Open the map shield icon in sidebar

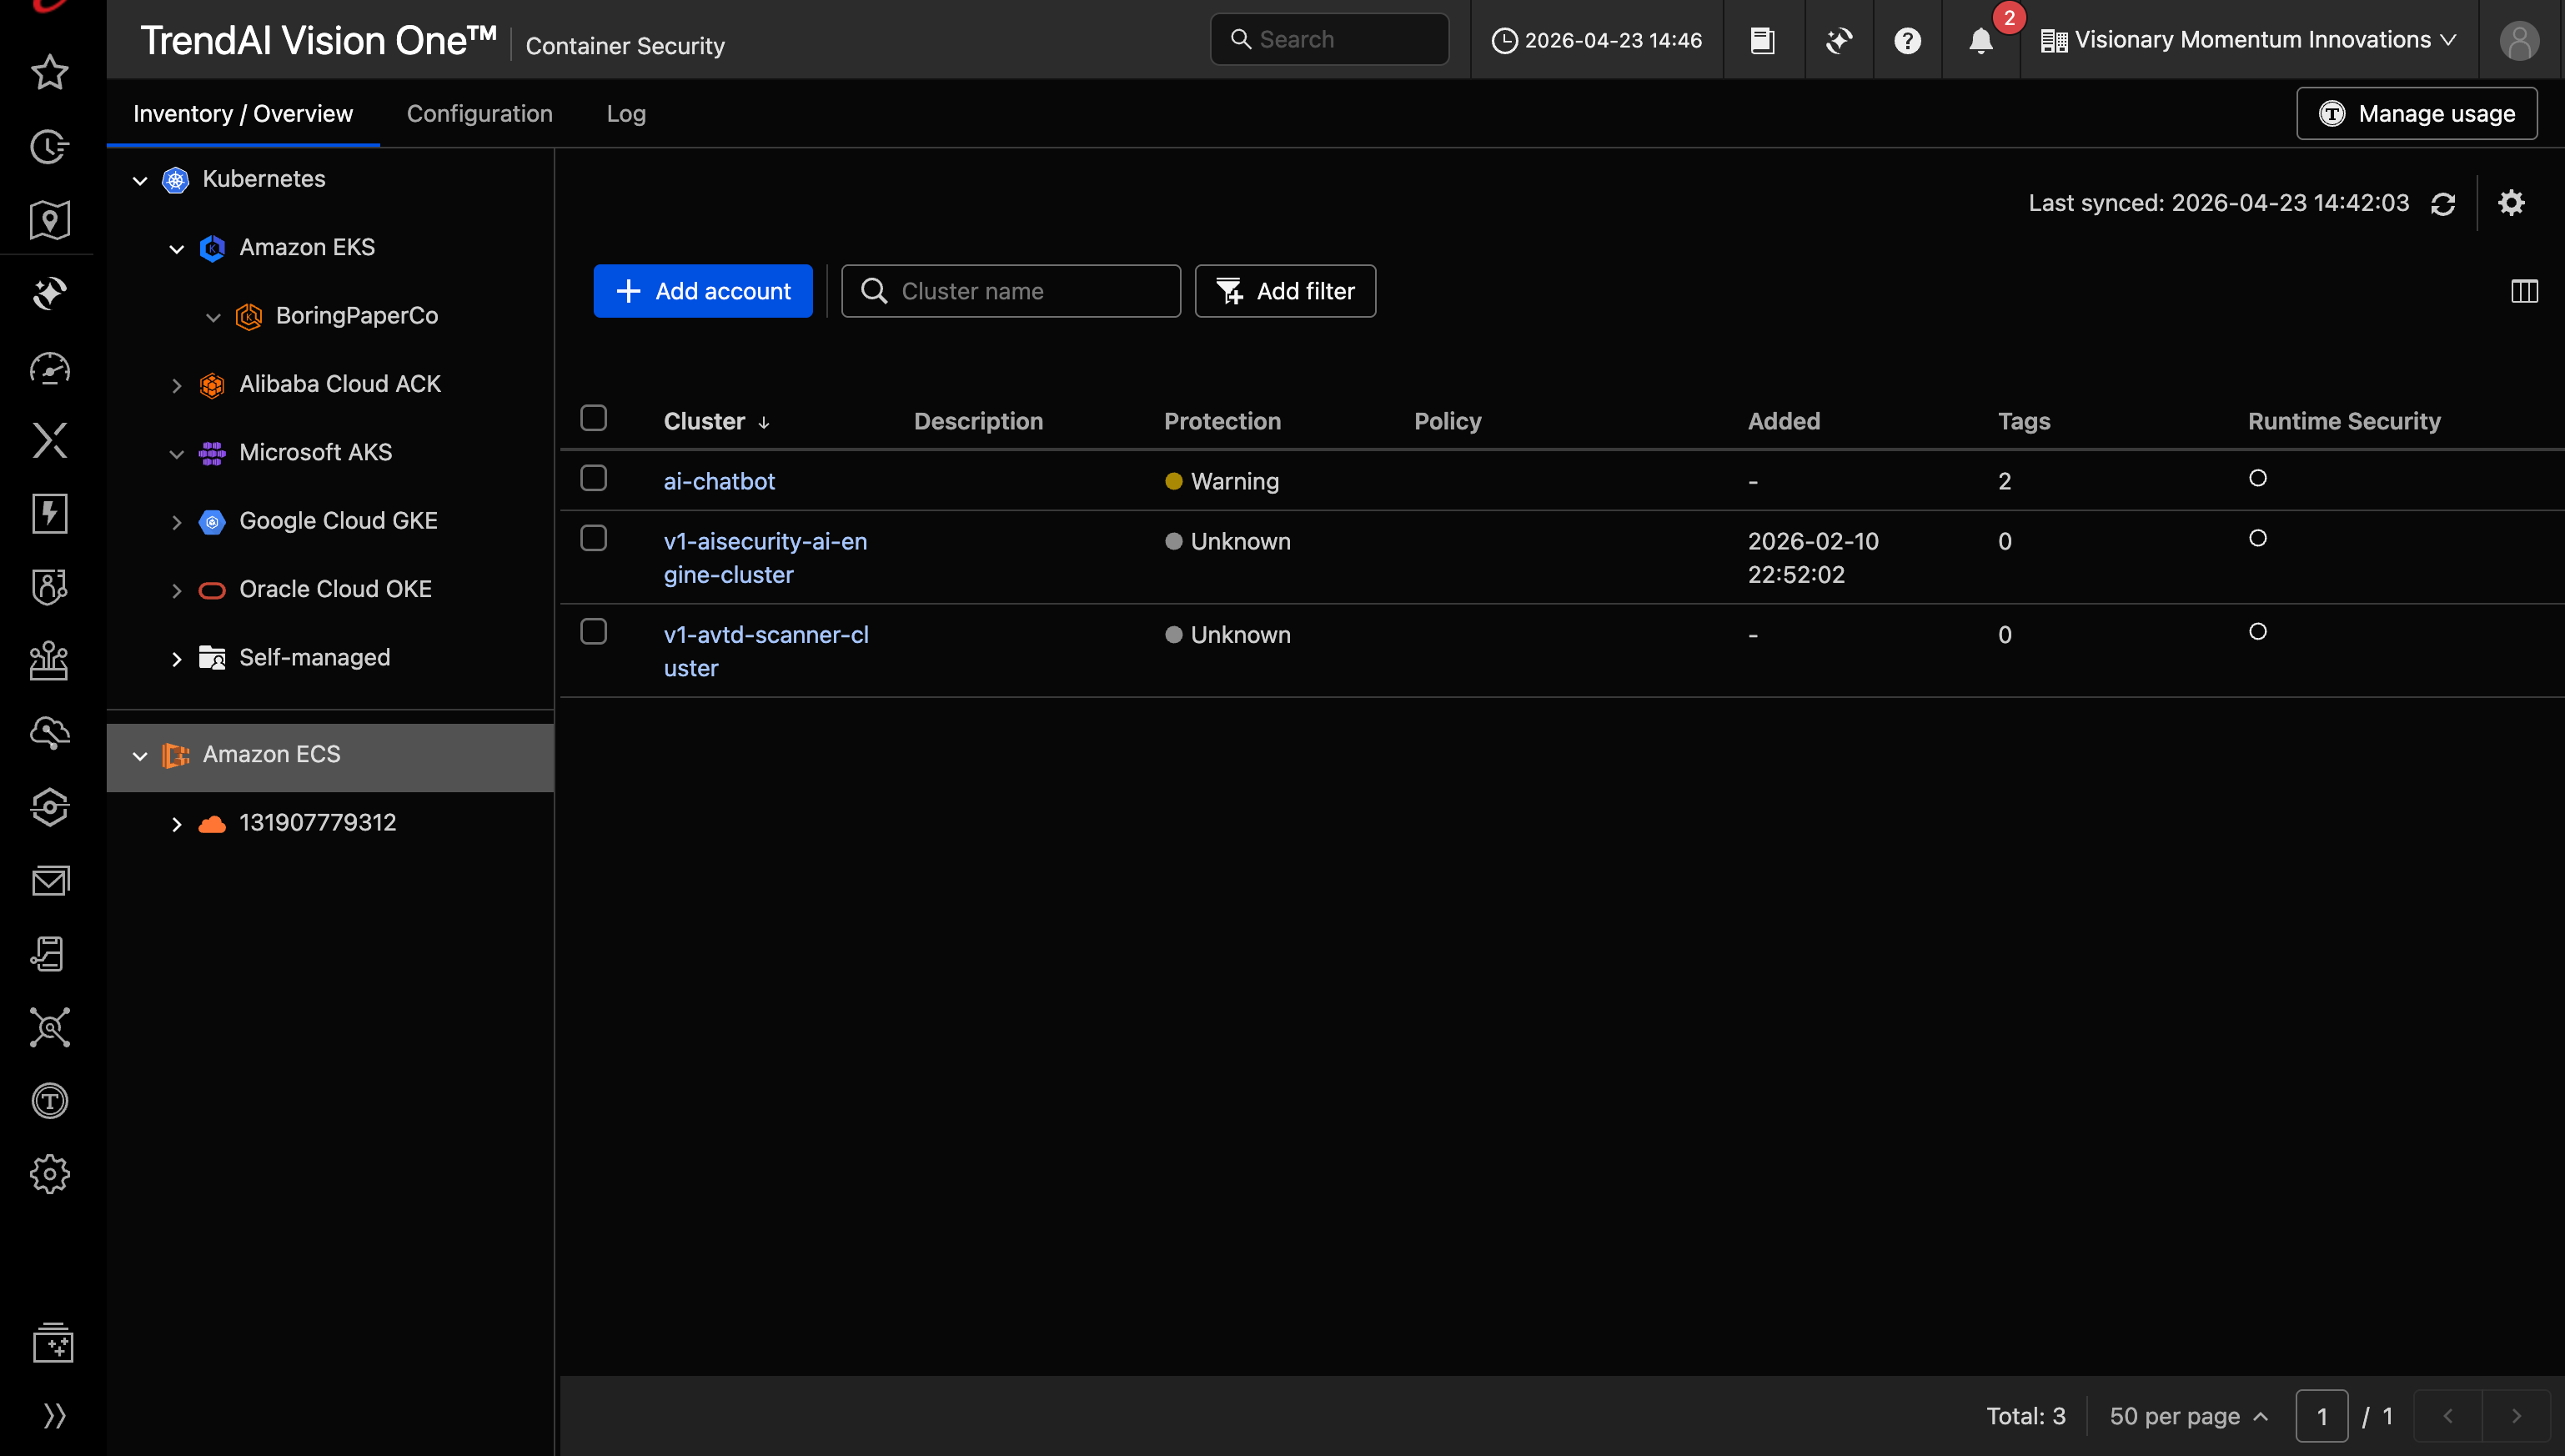49,220
